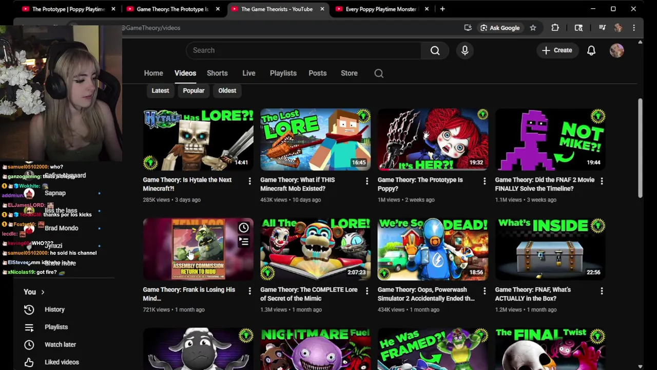Open Chrome three-dot menu
This screenshot has width=657, height=370.
pos(634,28)
